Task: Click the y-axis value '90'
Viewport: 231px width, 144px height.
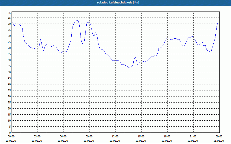Action: coord(9,24)
